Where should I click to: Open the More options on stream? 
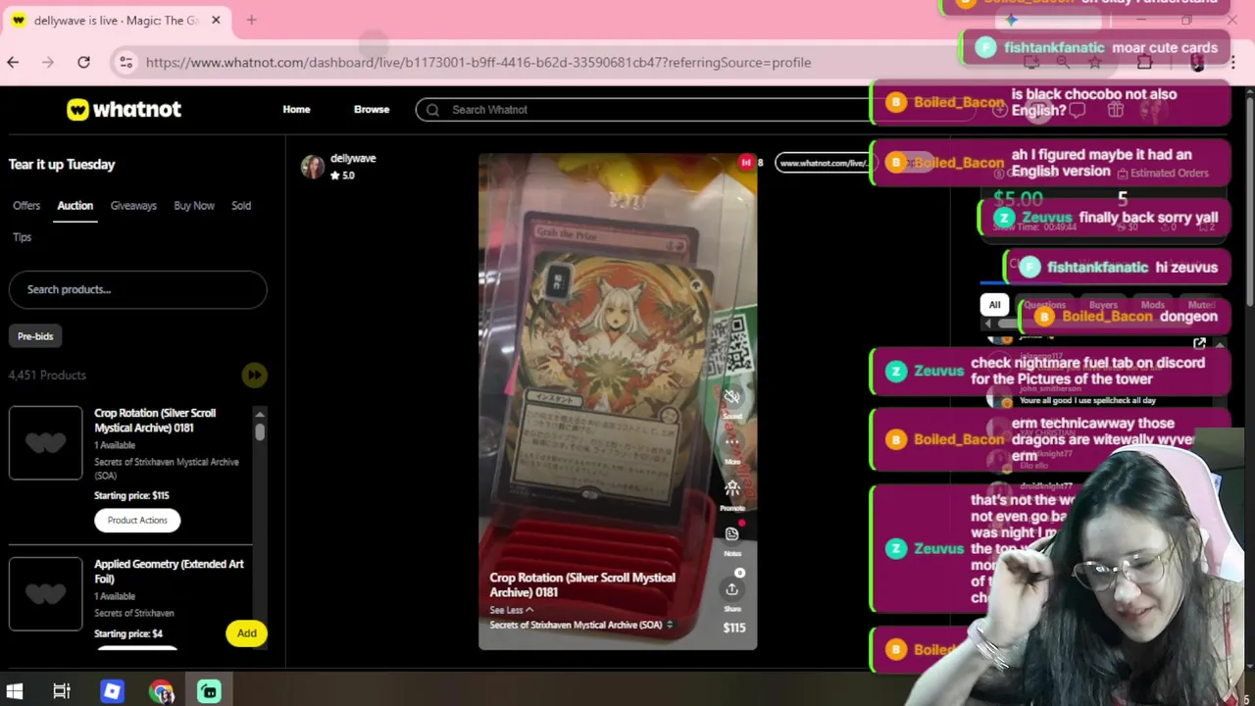tap(731, 443)
